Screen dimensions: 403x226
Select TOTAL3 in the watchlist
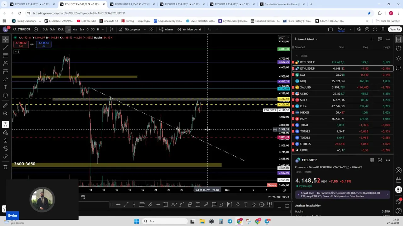click(343, 137)
